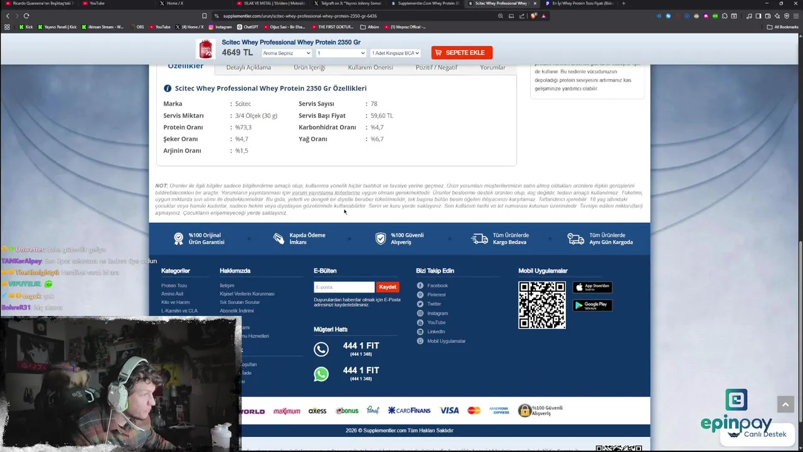Viewport: 803px width, 452px height.
Task: Click the Twitter icon in footer
Action: tap(420, 304)
